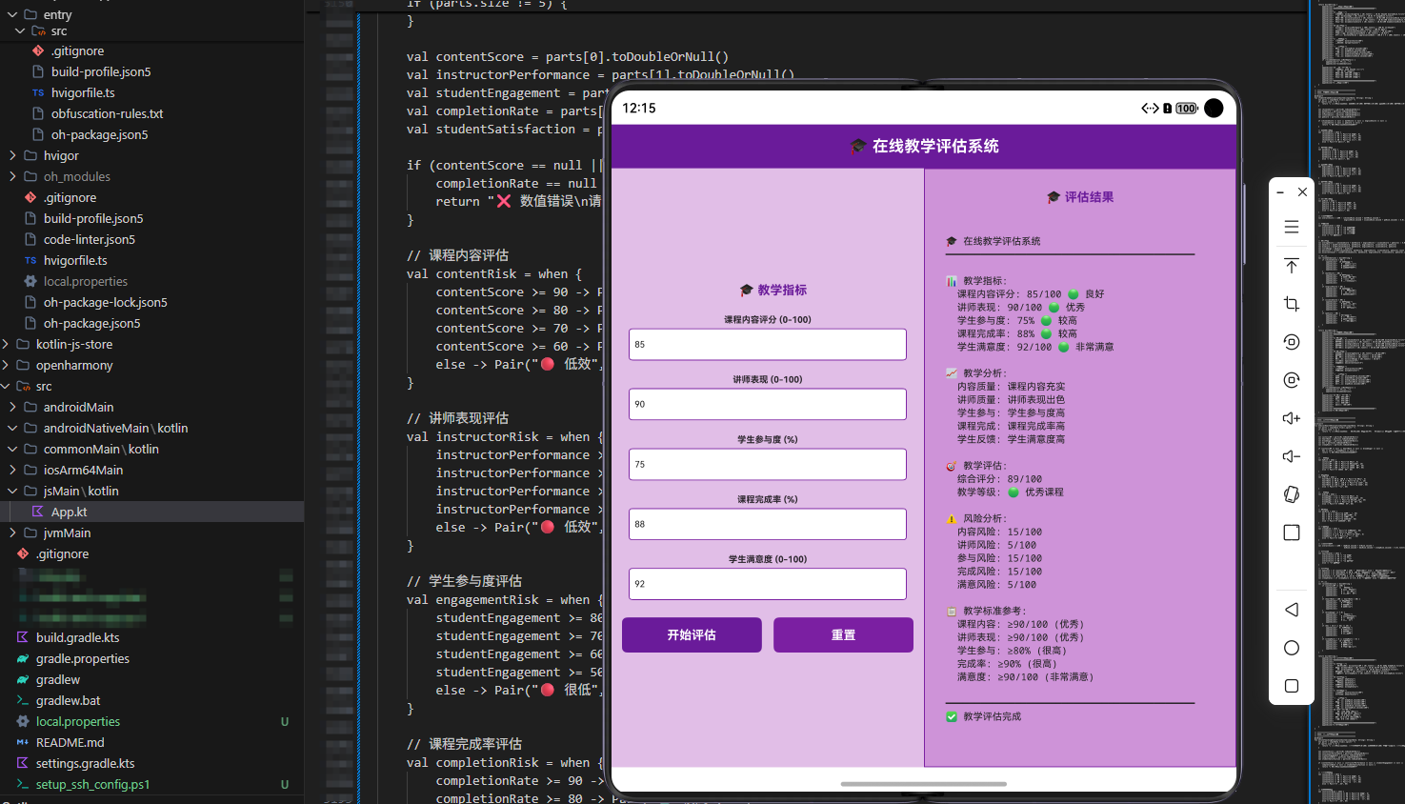Rotate emulator screen counter-clockwise
The width and height of the screenshot is (1405, 804).
pyautogui.click(x=1292, y=342)
